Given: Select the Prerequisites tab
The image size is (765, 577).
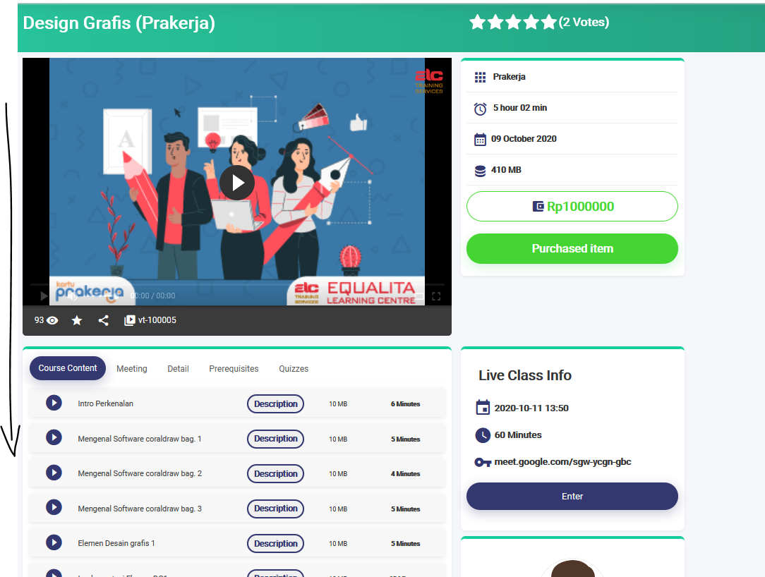Looking at the screenshot, I should pos(234,368).
